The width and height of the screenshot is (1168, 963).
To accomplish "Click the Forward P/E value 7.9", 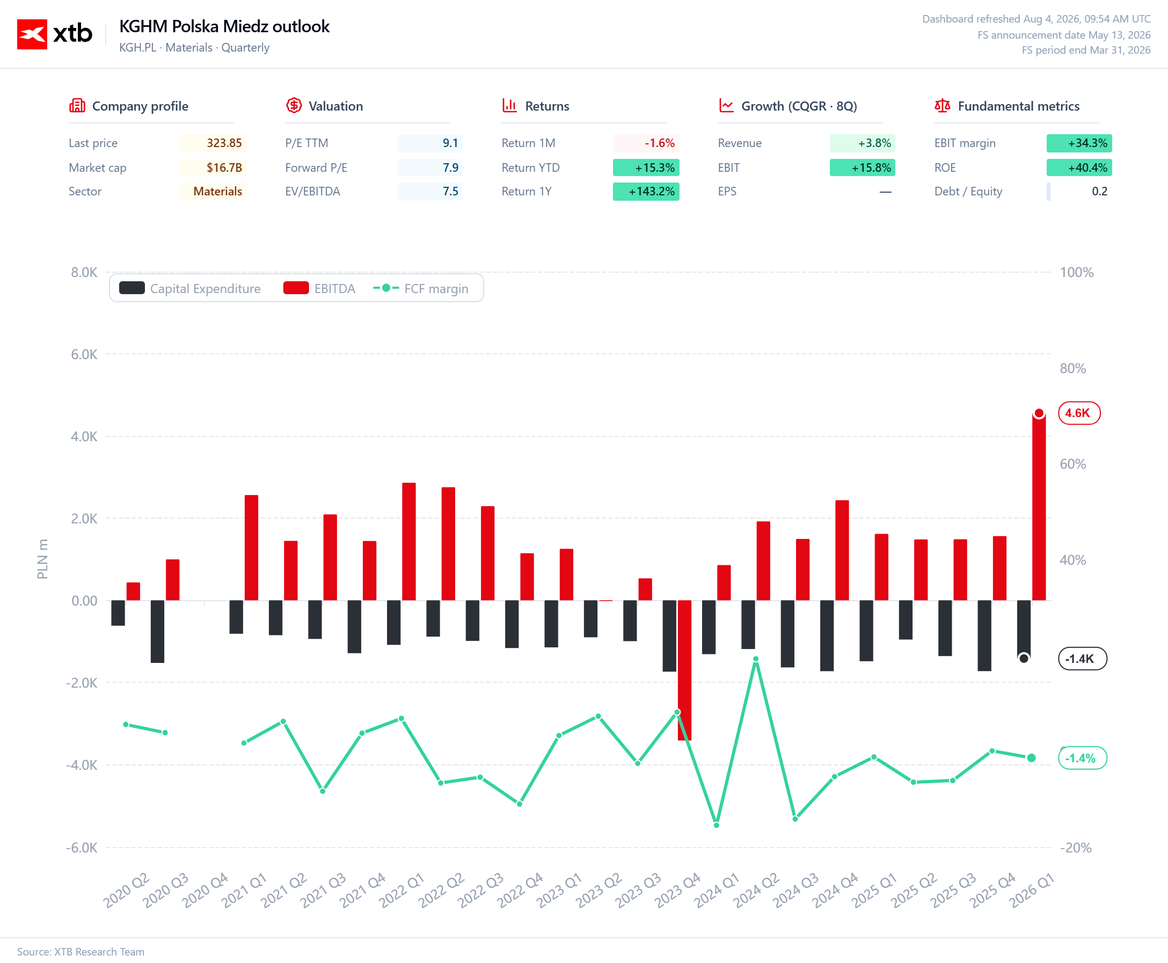I will pyautogui.click(x=430, y=167).
